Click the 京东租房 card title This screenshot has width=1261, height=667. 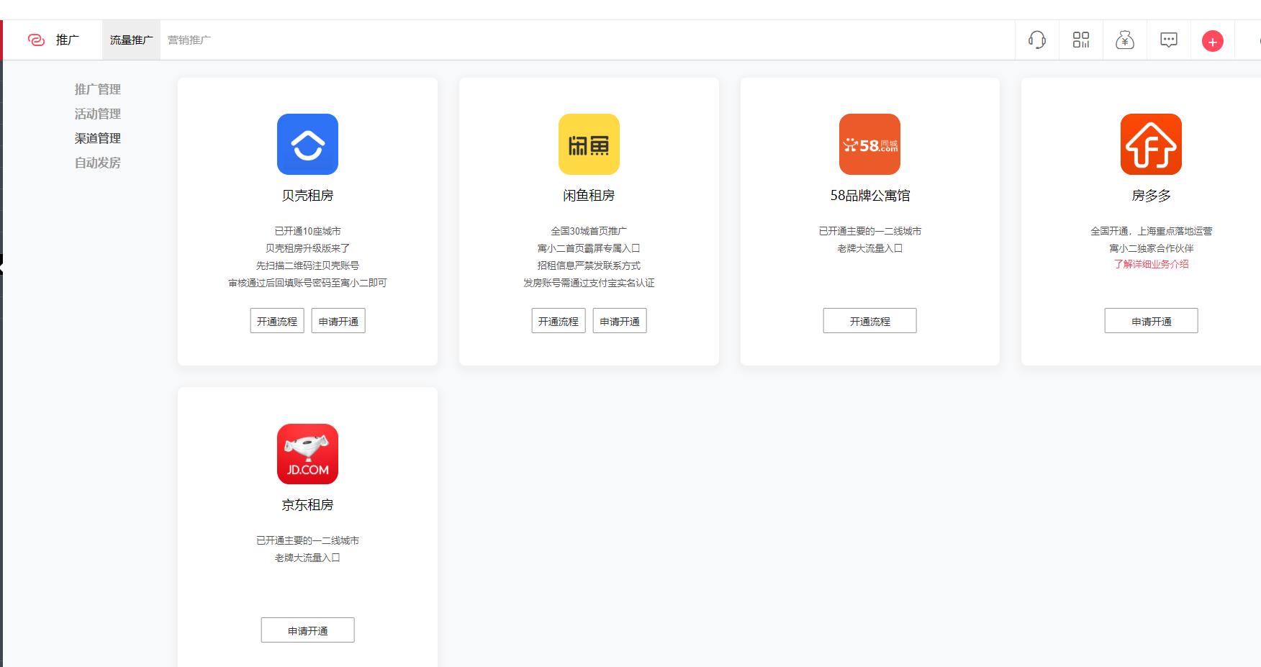(307, 505)
